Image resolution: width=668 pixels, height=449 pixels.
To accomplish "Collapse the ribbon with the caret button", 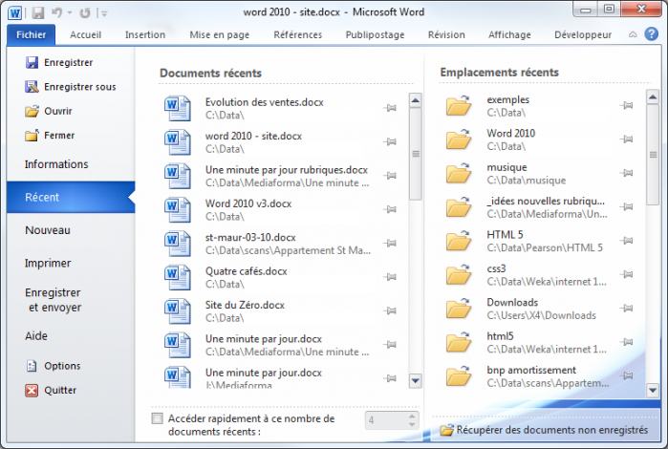I will tap(633, 34).
